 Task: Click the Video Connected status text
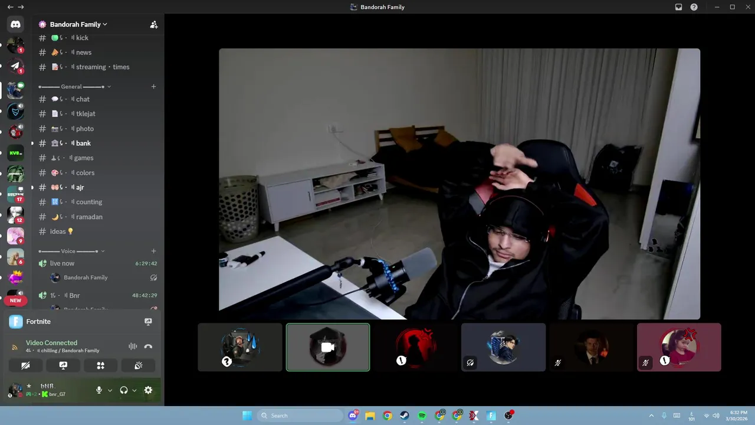coord(51,343)
